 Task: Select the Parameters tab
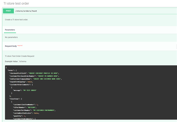(x=10, y=30)
